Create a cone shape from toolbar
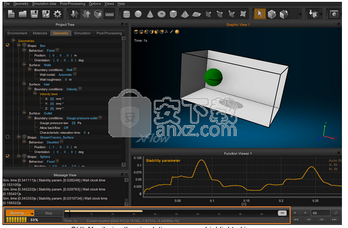This screenshot has width=348, height=228. click(x=150, y=14)
